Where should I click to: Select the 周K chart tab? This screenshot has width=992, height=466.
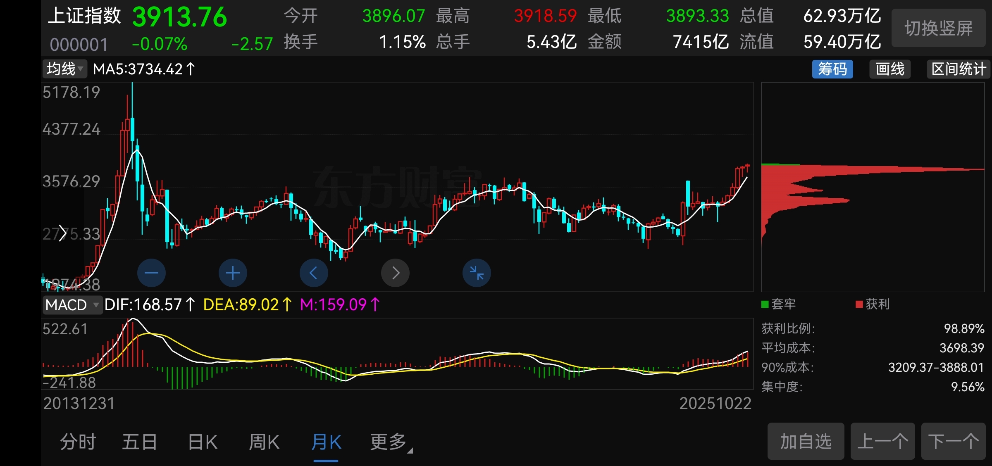click(264, 442)
